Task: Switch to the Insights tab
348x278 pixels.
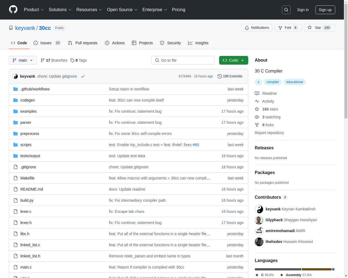Action: point(198,43)
